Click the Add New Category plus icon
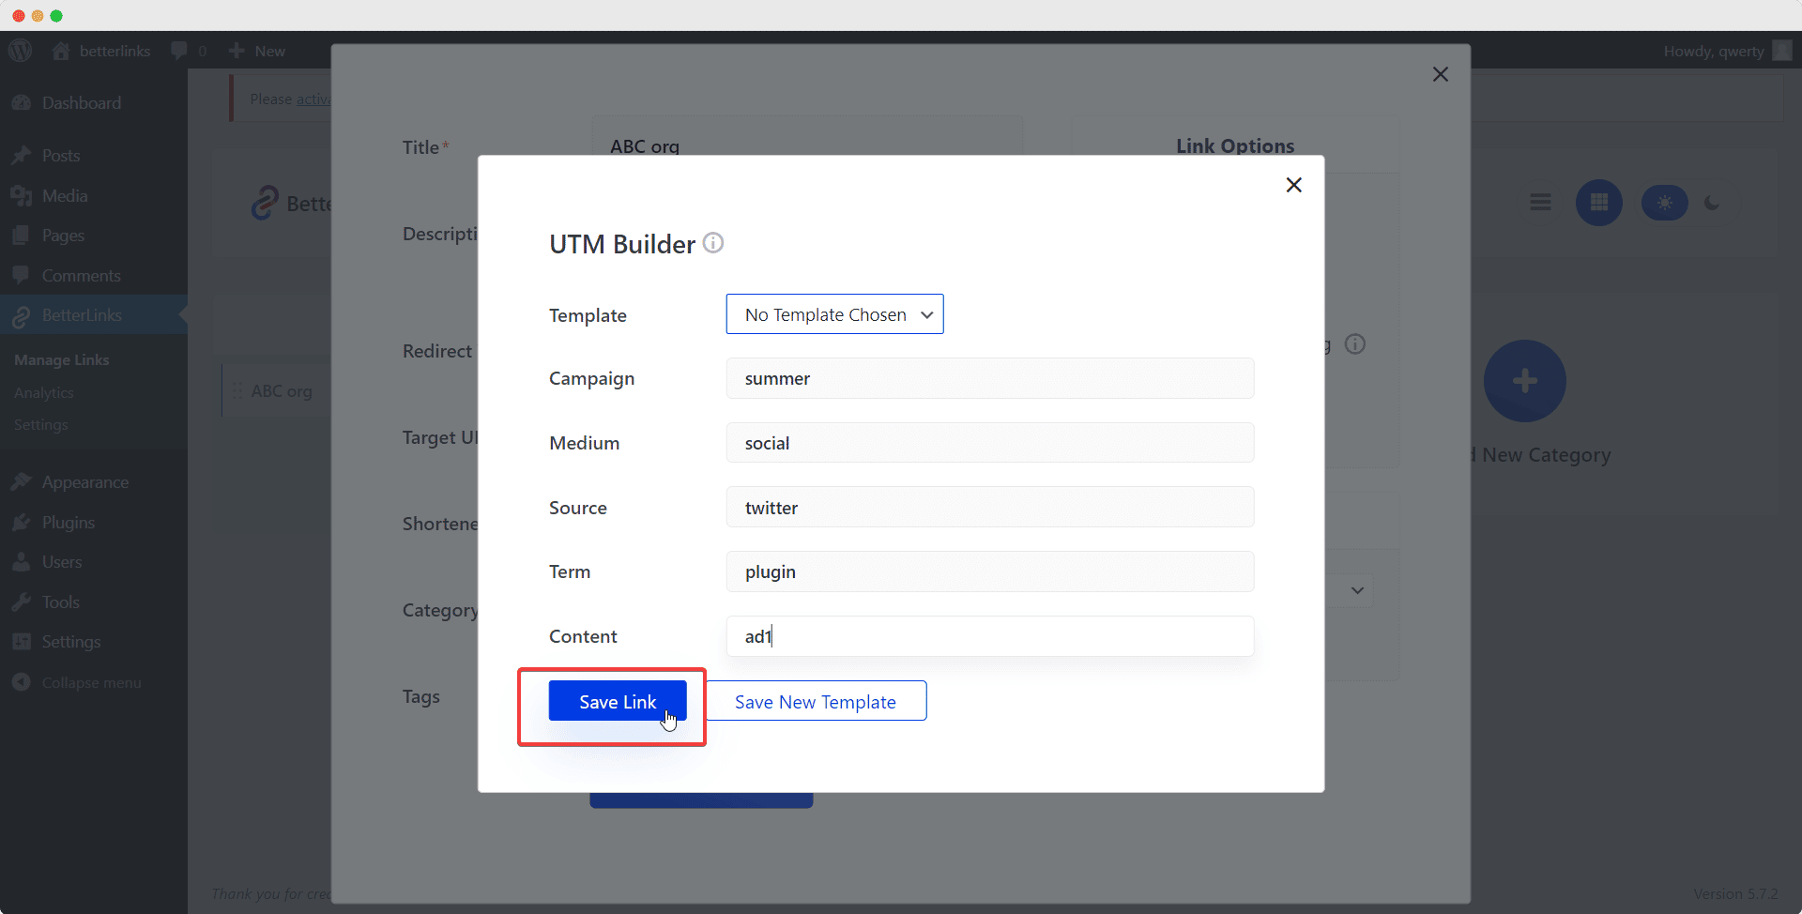1802x914 pixels. click(1523, 380)
